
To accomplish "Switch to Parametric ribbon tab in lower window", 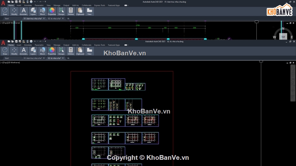I will (39, 45).
